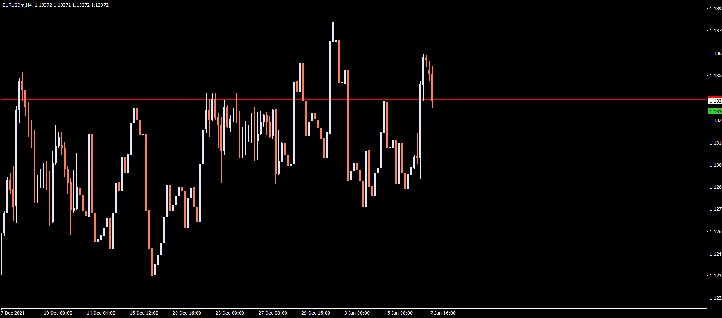
Task: Click the 1.130 price scale label
Action: pyautogui.click(x=715, y=165)
